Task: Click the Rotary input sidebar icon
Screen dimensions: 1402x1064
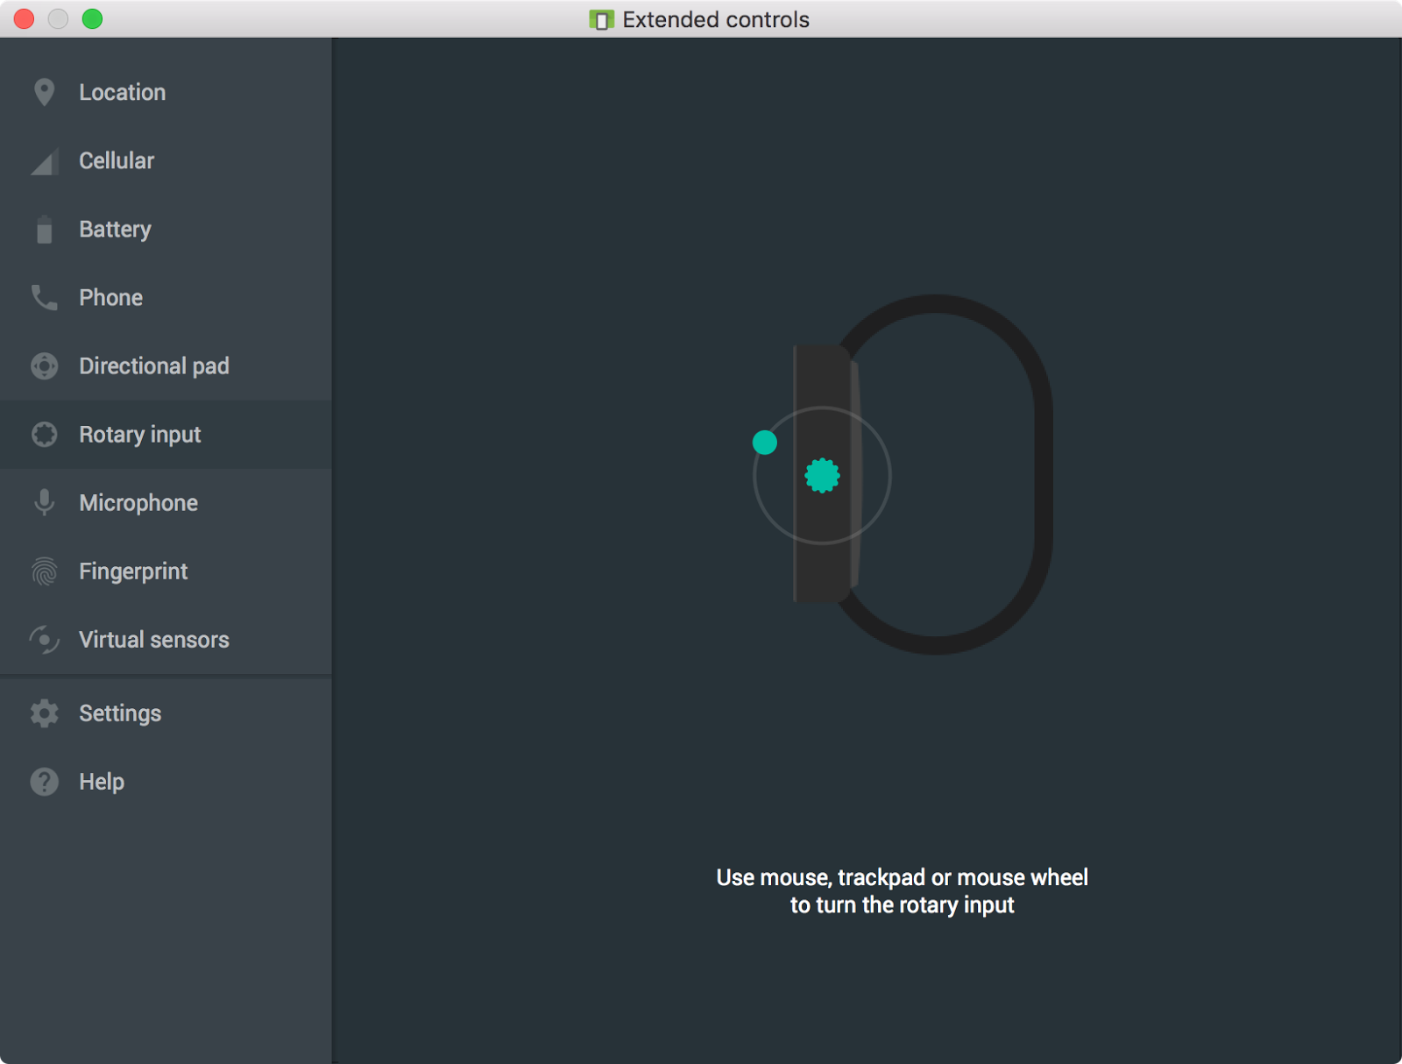Action: [44, 435]
